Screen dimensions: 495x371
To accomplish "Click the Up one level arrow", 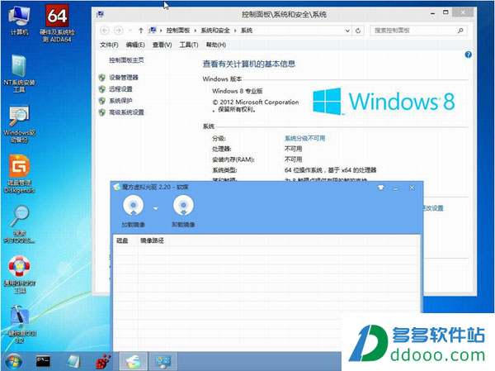I will (141, 31).
